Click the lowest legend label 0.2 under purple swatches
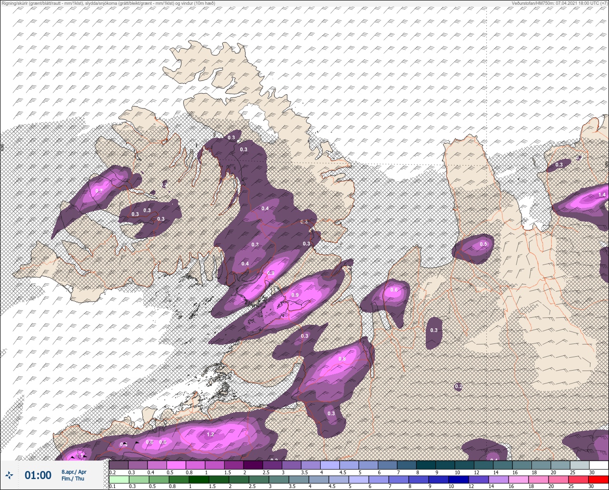The height and width of the screenshot is (490, 609). click(x=112, y=472)
